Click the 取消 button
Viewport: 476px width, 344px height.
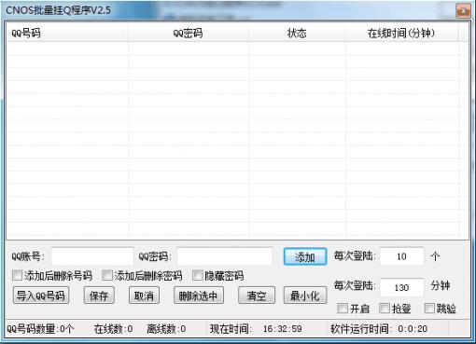(x=144, y=296)
